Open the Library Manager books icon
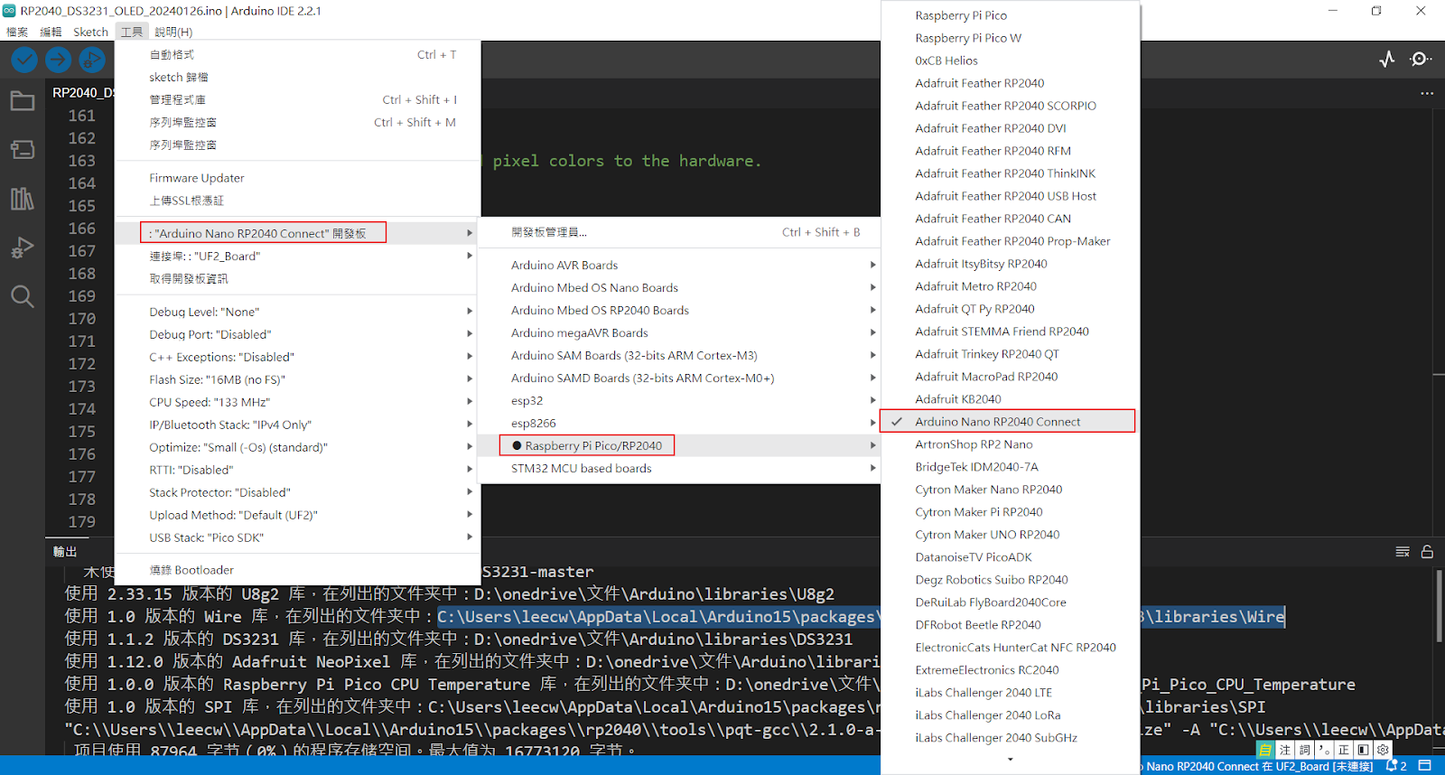1445x775 pixels. pyautogui.click(x=23, y=199)
